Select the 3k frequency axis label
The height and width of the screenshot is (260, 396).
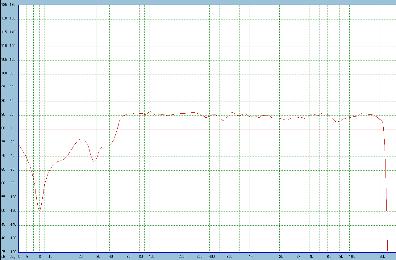pyautogui.click(x=298, y=257)
